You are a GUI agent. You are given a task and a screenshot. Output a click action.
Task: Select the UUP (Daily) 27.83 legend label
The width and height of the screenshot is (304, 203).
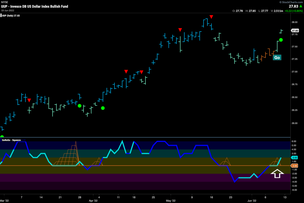[x=11, y=16]
